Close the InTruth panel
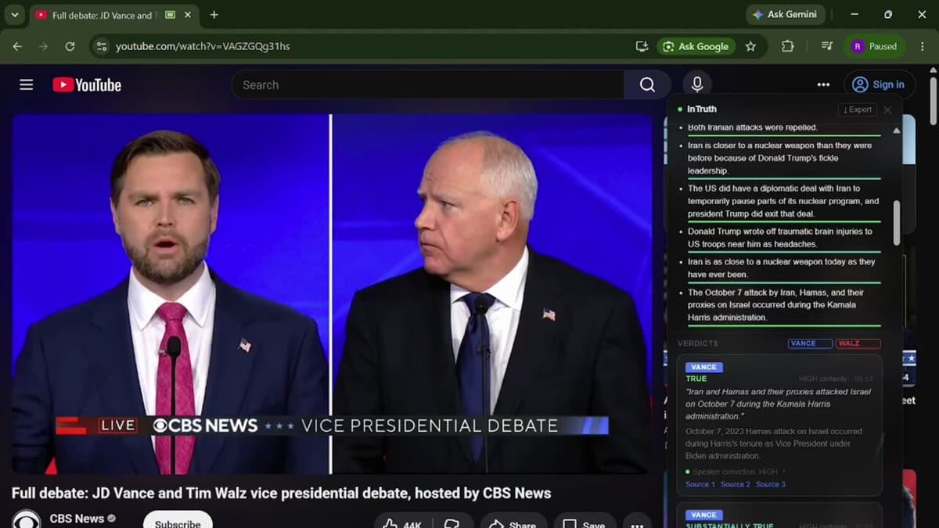The height and width of the screenshot is (528, 939). click(887, 110)
